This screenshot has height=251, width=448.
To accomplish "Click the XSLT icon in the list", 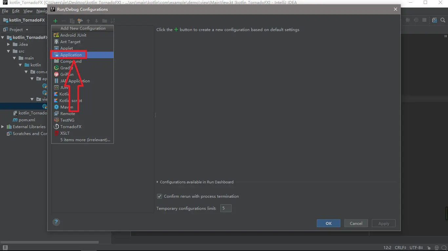I will [56, 133].
